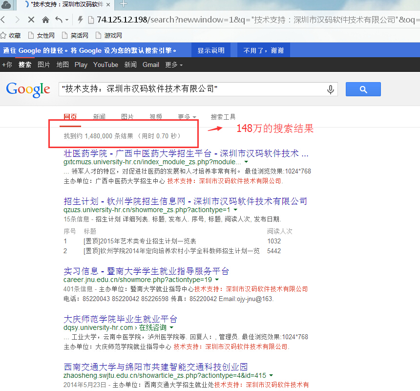420x391 pixels.
Task: Open the browser home page icon
Action: (x=46, y=20)
